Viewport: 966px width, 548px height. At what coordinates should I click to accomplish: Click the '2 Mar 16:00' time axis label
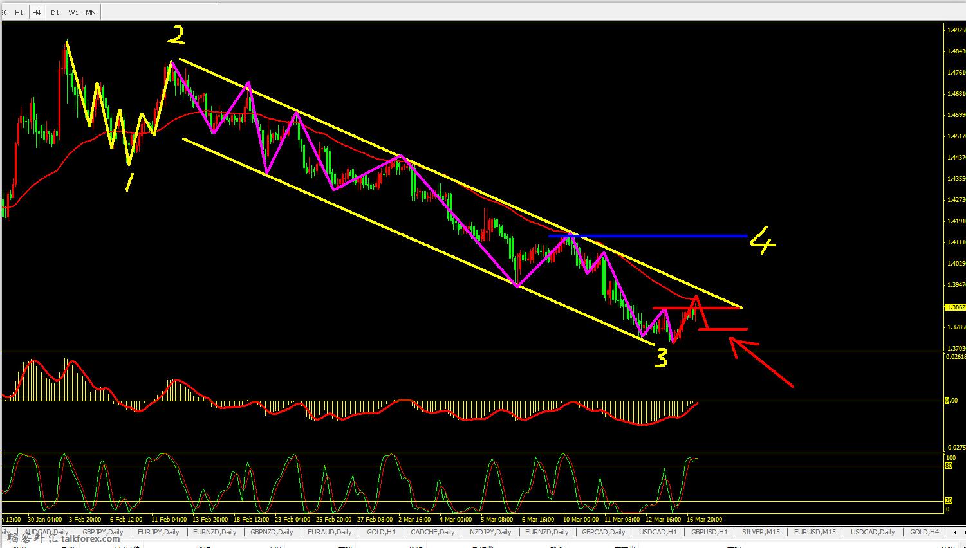[x=414, y=519]
